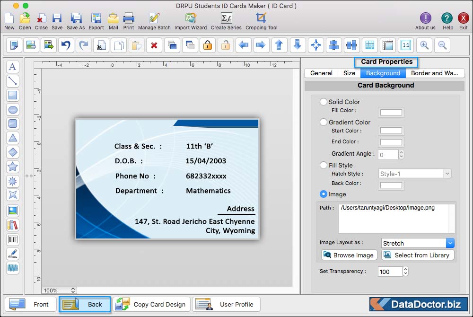Select the Image radio button
Image resolution: width=473 pixels, height=317 pixels.
click(x=324, y=194)
